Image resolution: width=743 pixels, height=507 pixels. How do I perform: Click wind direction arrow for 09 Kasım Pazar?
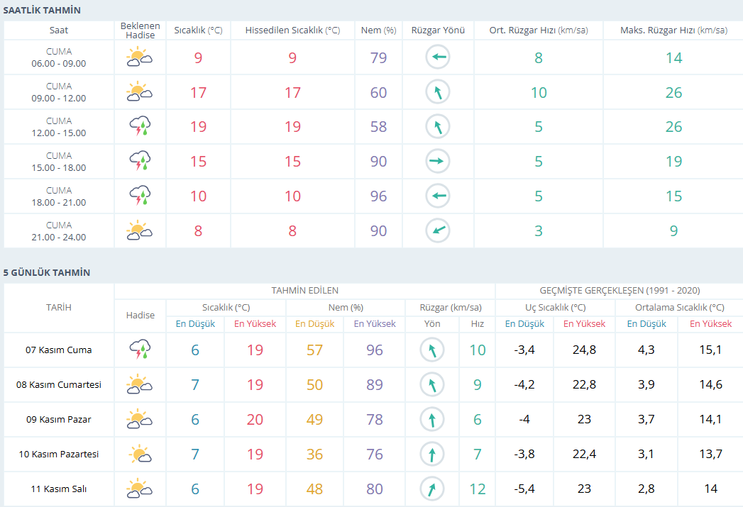(x=431, y=419)
